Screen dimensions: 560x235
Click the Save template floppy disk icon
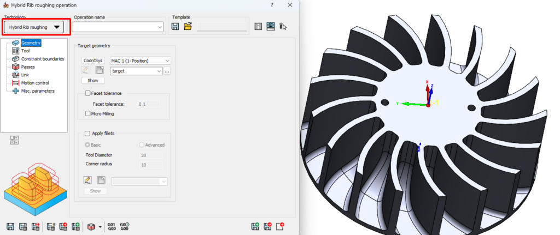coord(175,26)
